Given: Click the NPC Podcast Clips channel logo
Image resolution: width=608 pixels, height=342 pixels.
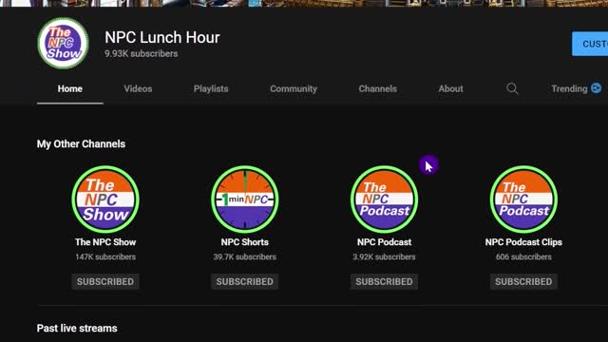Looking at the screenshot, I should tap(523, 199).
